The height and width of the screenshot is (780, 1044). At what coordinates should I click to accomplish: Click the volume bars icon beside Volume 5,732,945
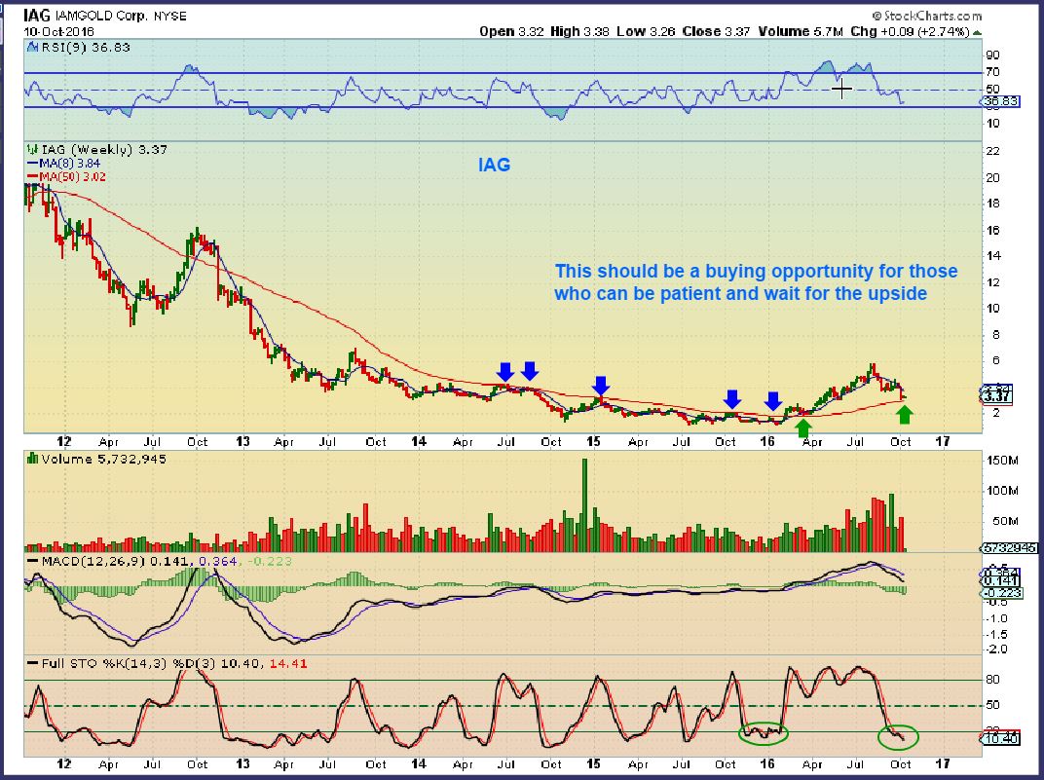click(31, 459)
